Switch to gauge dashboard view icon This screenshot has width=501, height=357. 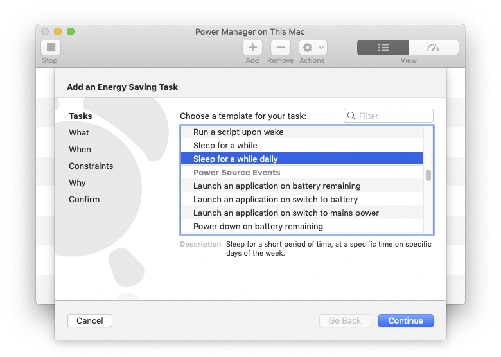pyautogui.click(x=434, y=48)
